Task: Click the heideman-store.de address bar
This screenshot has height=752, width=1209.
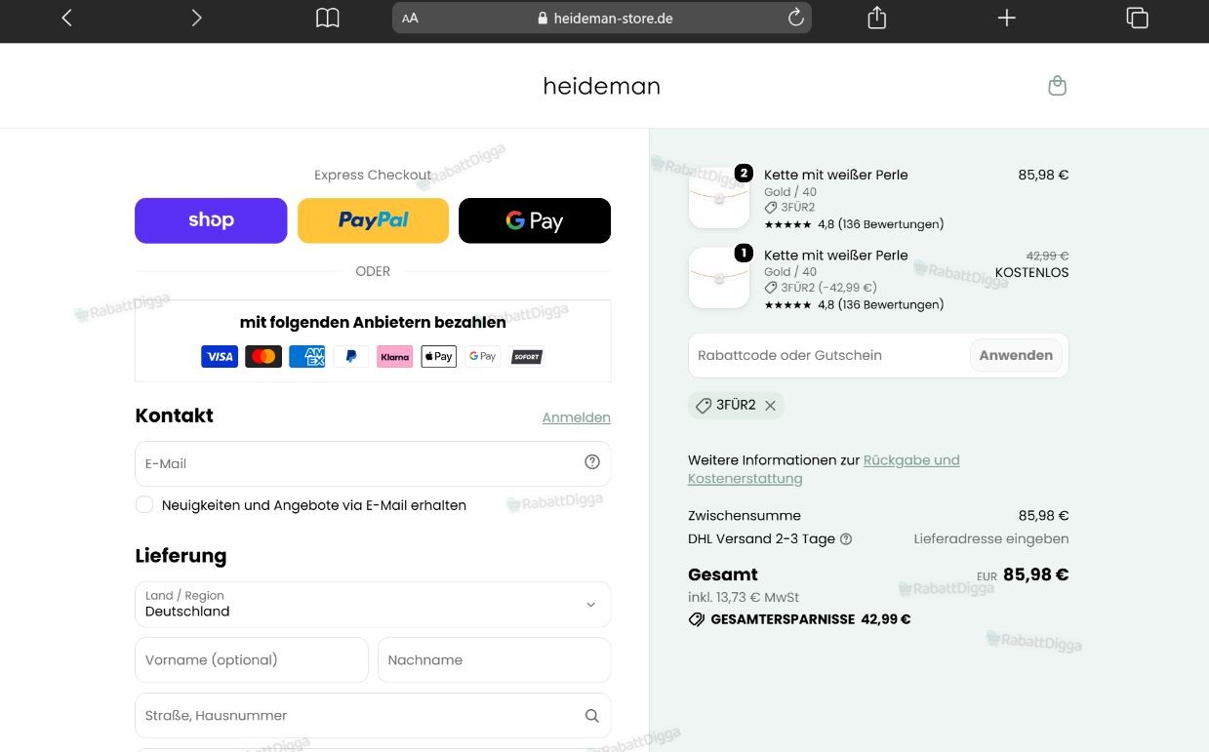Action: pos(602,18)
